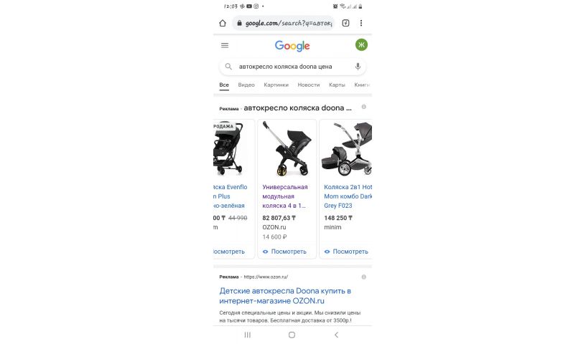Open the Коляска 2в1 Hot Mom product link
The height and width of the screenshot is (344, 586).
pos(348,196)
